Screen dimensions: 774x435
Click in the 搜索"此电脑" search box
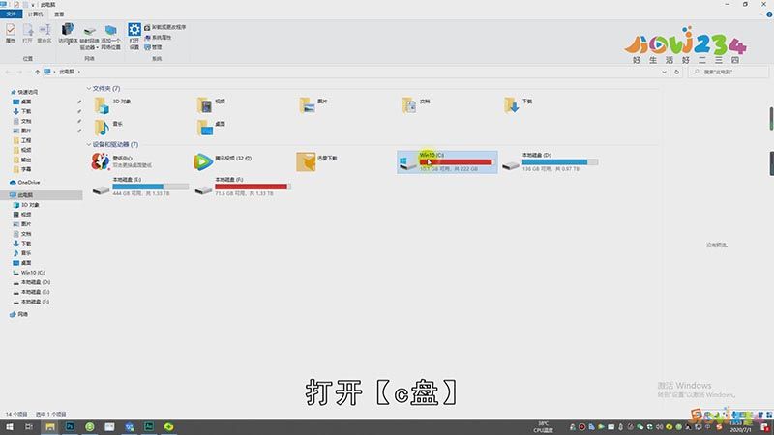[729, 72]
